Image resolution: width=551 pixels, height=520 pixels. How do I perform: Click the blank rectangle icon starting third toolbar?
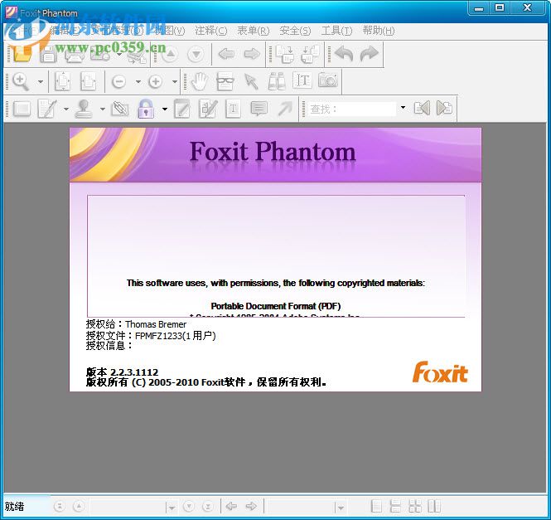coord(22,109)
